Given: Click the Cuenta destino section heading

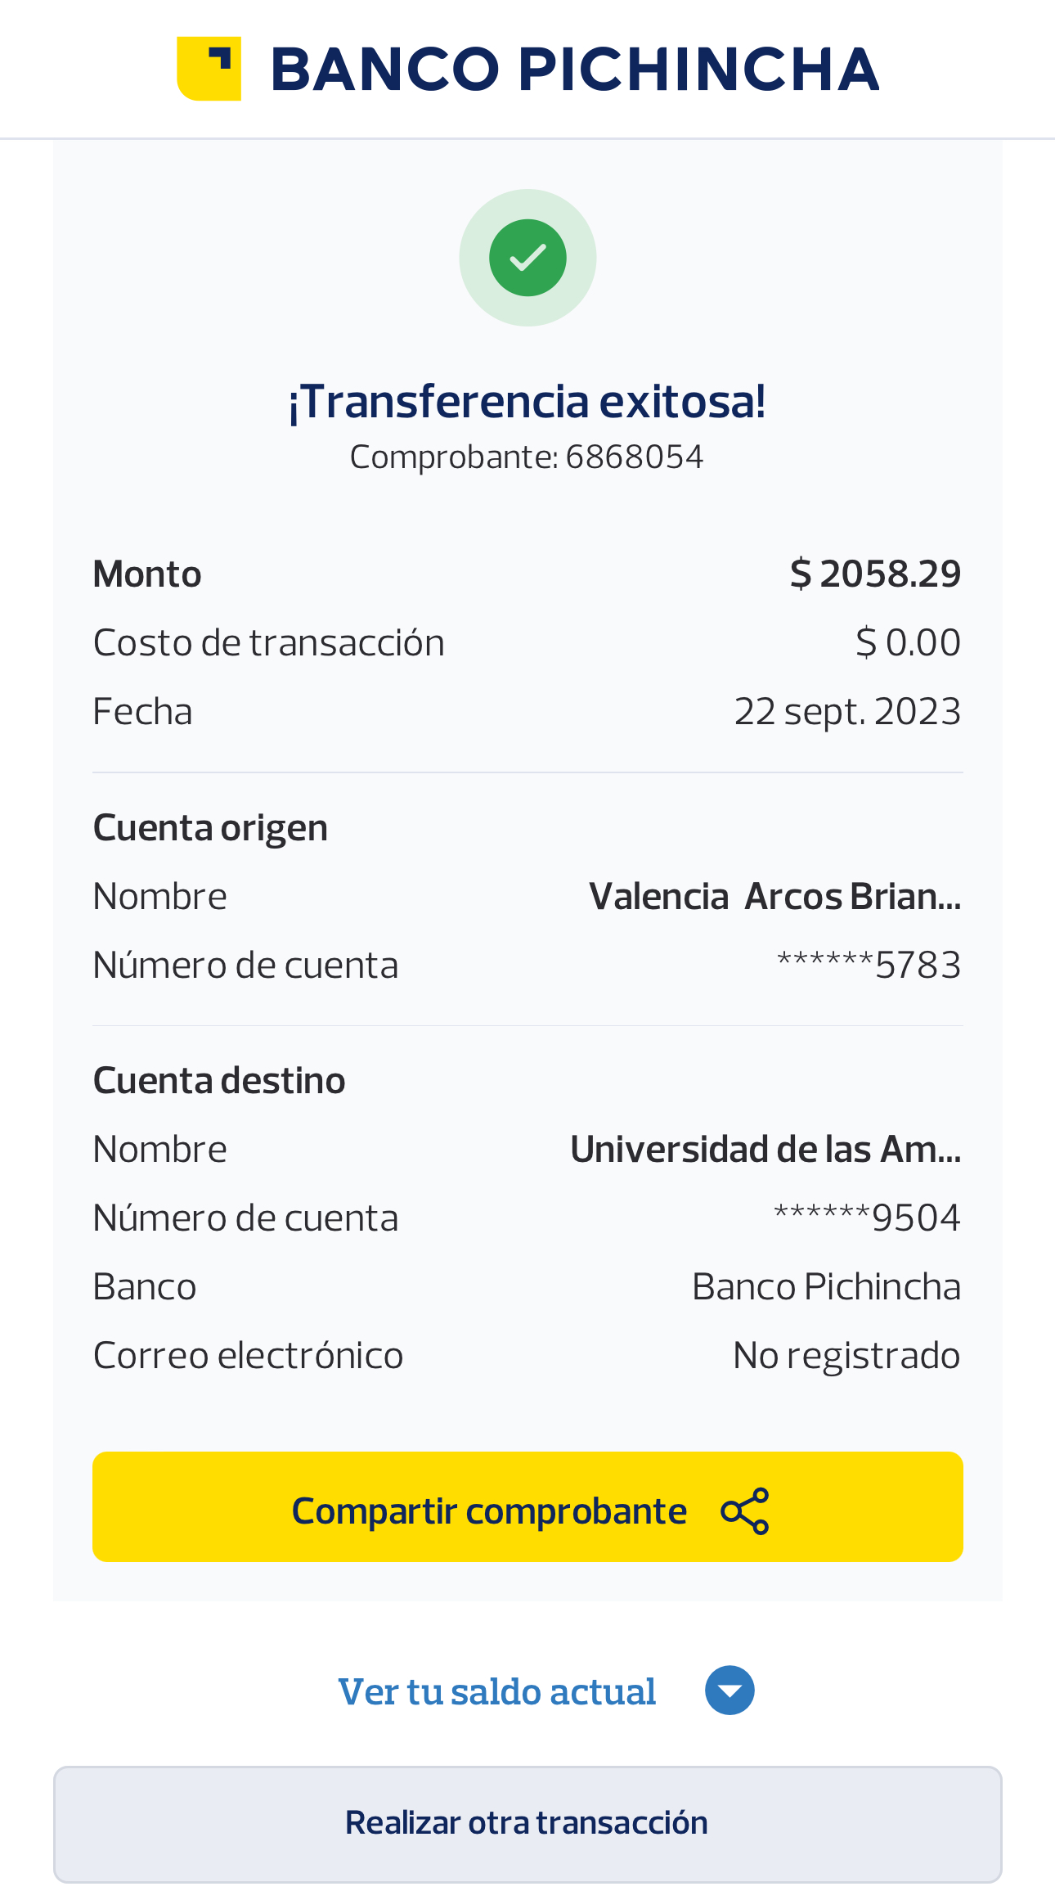Looking at the screenshot, I should pos(219,1080).
